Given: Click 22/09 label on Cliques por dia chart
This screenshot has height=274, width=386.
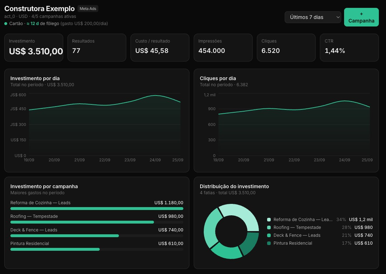Looking at the screenshot, I should 294,160.
